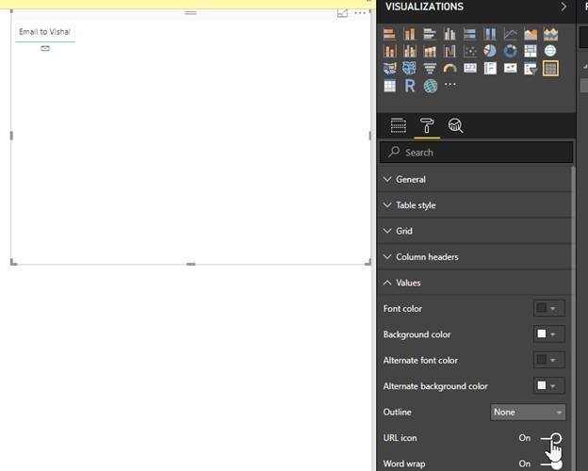Select the donut chart visualization
This screenshot has width=588, height=471.
[x=510, y=51]
